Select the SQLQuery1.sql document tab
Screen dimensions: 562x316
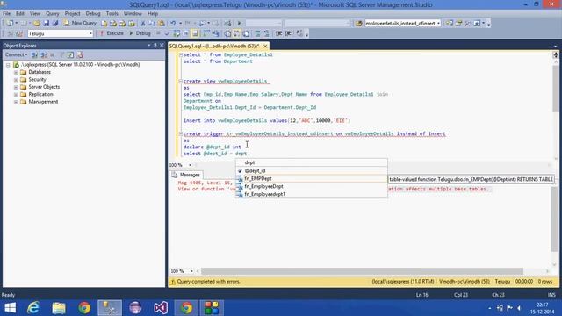[x=214, y=47]
